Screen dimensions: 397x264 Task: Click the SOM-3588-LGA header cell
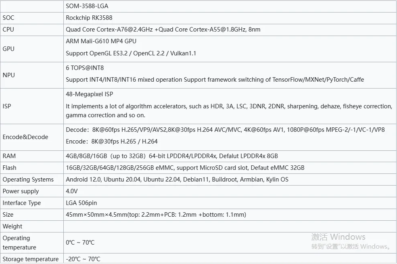(x=87, y=6)
